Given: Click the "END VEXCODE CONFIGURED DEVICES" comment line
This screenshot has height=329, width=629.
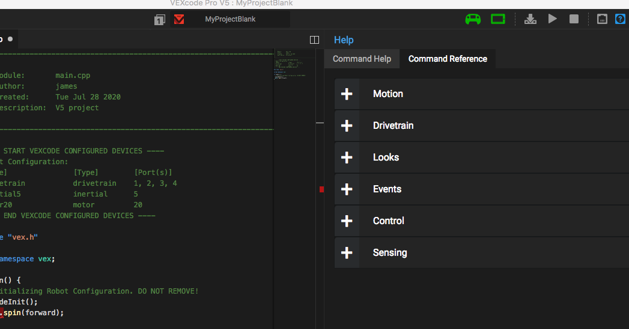Looking at the screenshot, I should [x=78, y=216].
